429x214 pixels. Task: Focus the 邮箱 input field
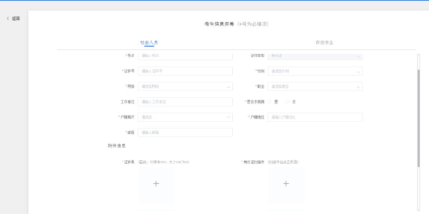tap(185, 132)
